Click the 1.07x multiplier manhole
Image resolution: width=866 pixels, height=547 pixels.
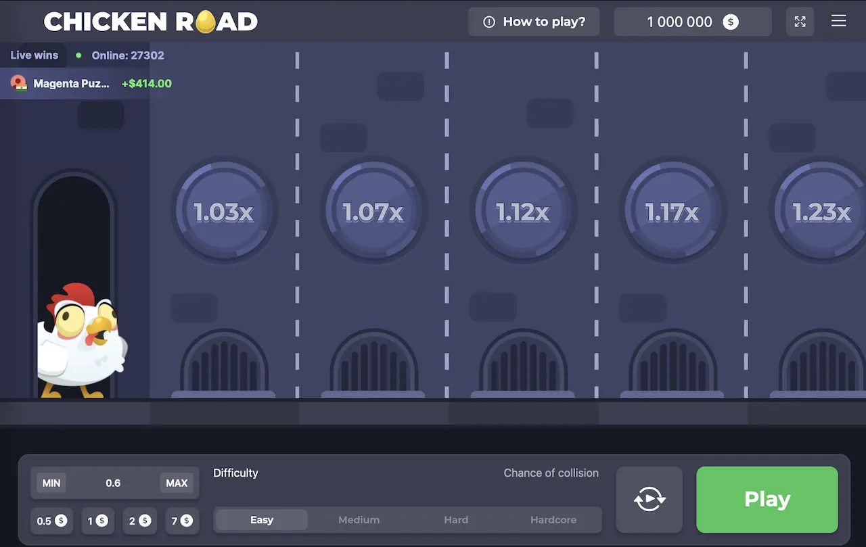pyautogui.click(x=373, y=212)
